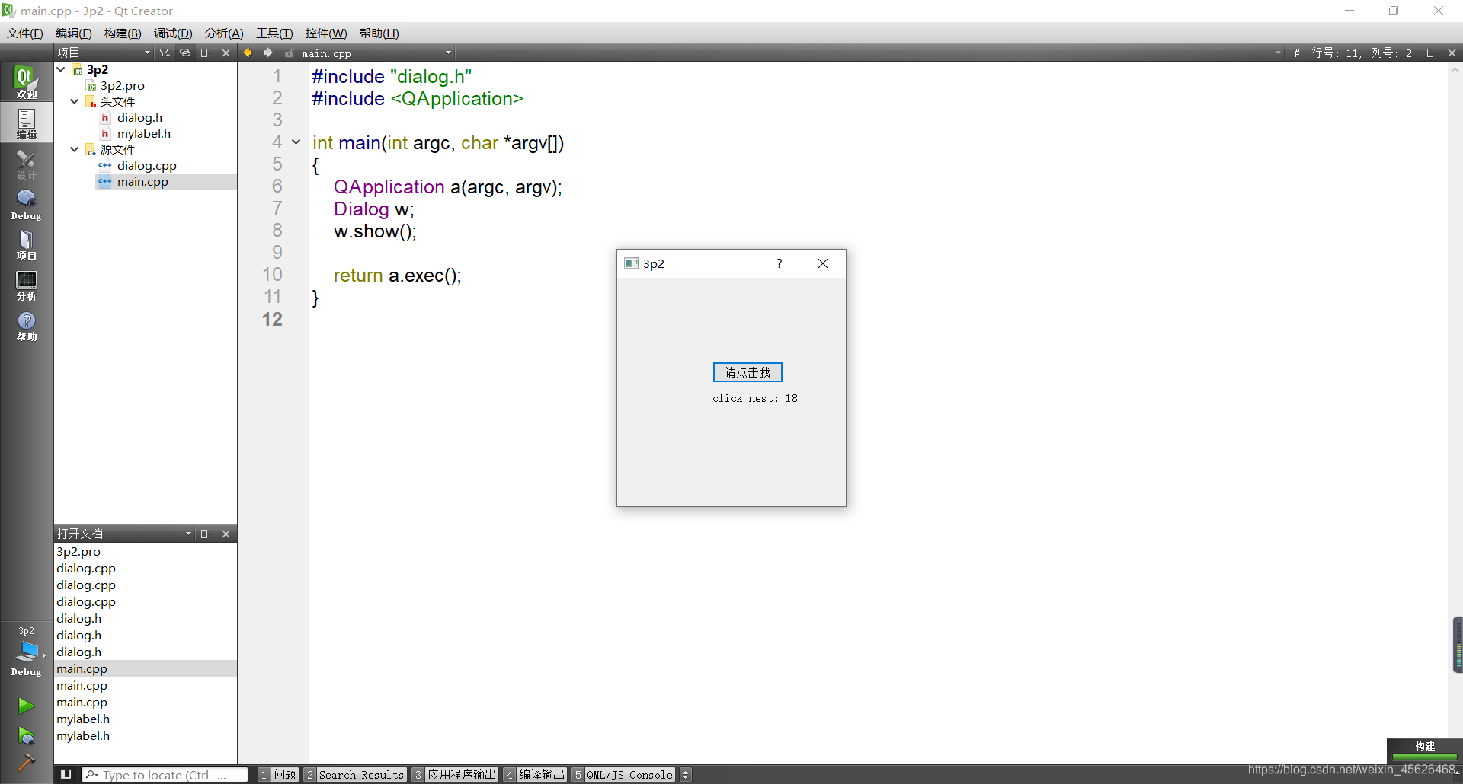Viewport: 1463px width, 784px height.
Task: Collapse the 头文件 folder
Action: tap(74, 101)
